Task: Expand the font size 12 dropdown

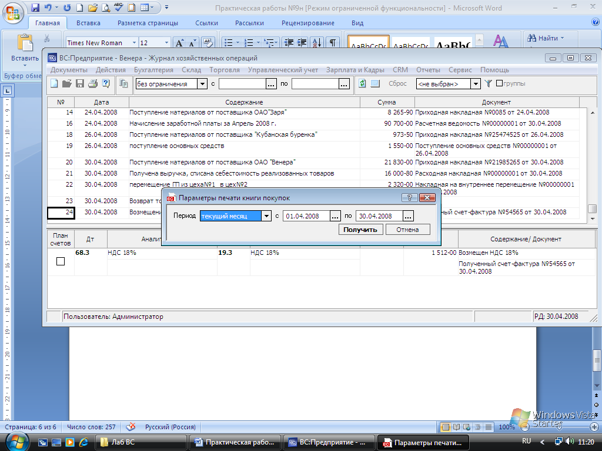Action: 166,42
